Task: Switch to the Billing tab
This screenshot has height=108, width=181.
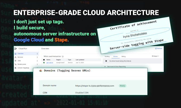Action: pos(124,57)
